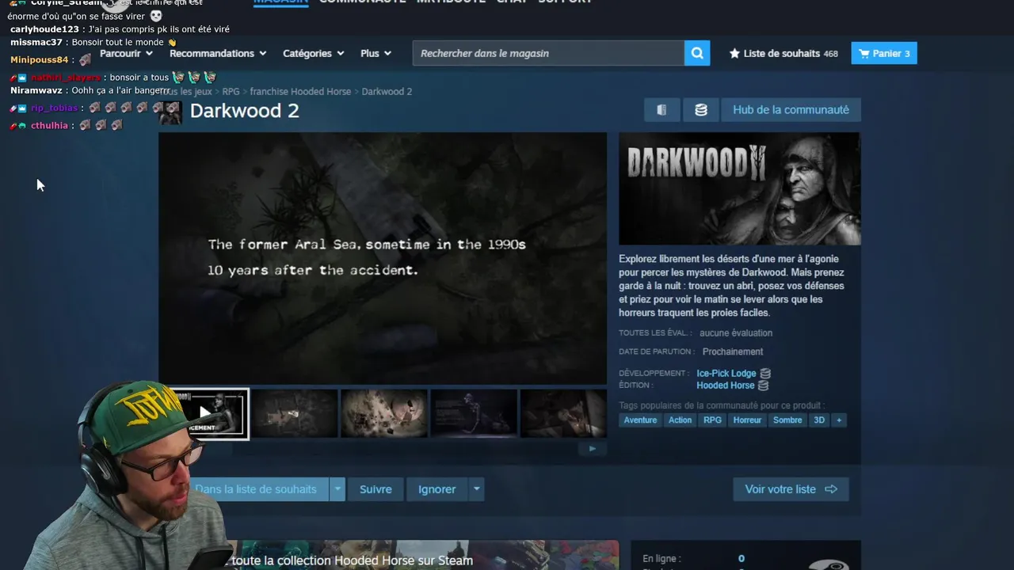
Task: Click the database icon next to Ice-Pick Lodge
Action: point(765,374)
